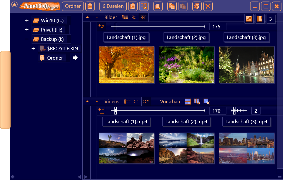Toggle the film strip filter icon
This screenshot has height=180, width=283.
260,19
